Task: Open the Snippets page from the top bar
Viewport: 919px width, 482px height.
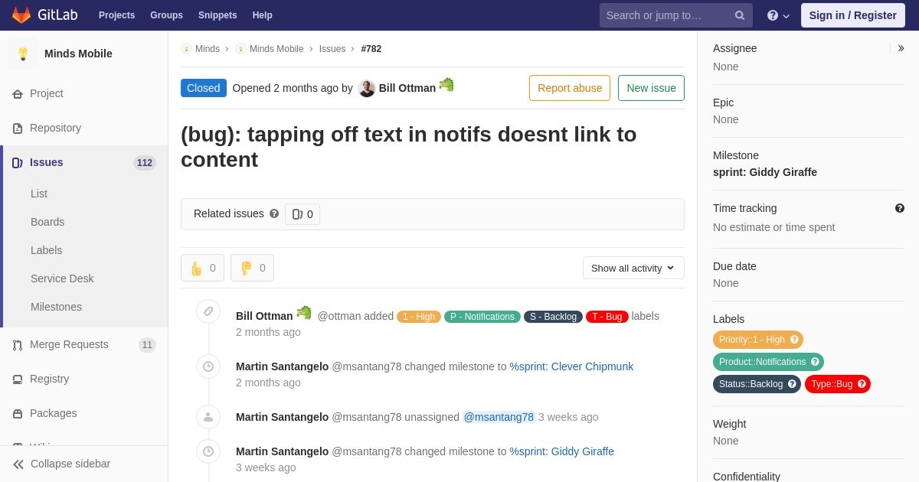Action: (217, 15)
